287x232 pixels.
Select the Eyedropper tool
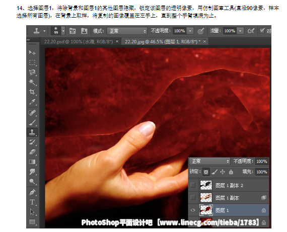tap(32, 102)
